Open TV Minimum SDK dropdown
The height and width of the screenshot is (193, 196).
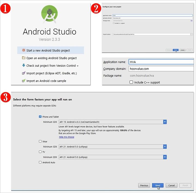[165, 157]
